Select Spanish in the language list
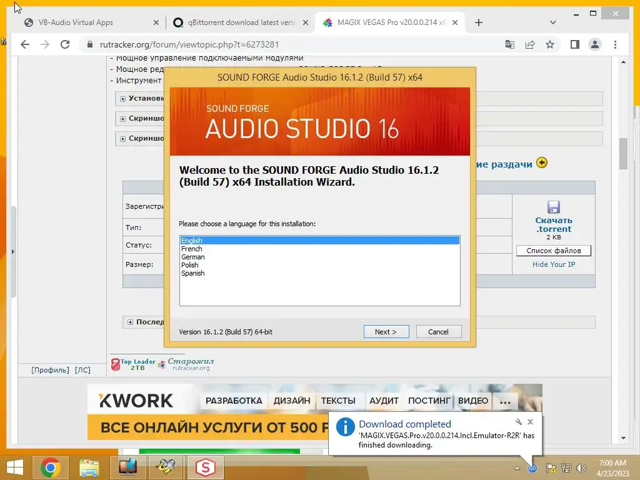 pos(319,273)
